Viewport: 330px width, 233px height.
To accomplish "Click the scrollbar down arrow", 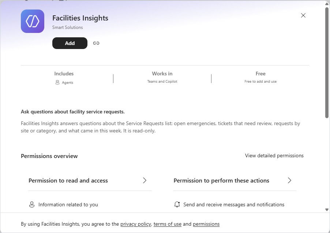I will [327, 210].
